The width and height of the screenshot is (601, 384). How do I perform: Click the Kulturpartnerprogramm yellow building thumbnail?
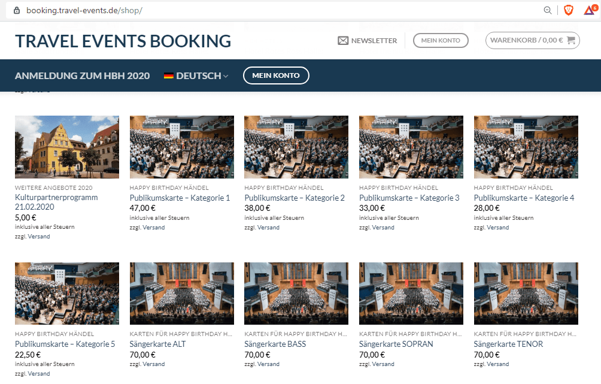67,147
